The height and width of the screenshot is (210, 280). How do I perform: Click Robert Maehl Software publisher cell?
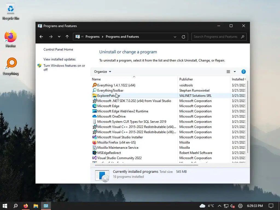196,153
